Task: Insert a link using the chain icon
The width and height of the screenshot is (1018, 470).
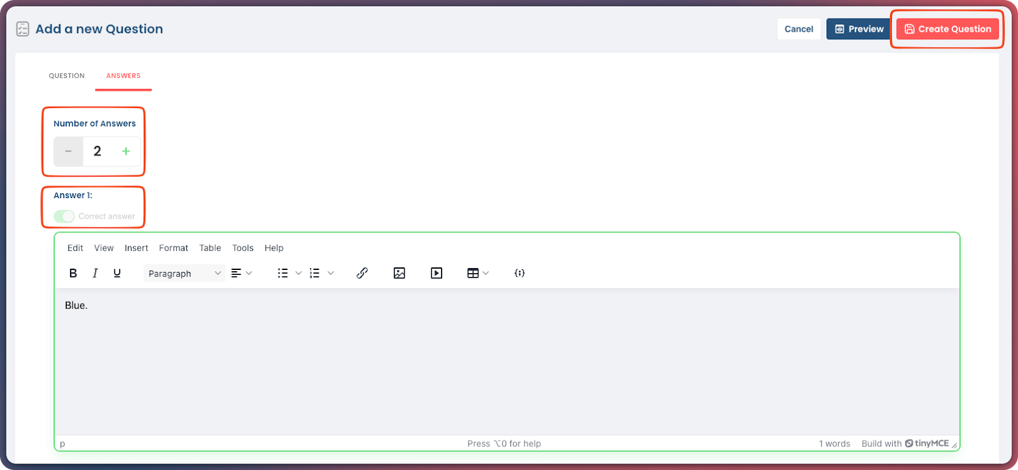Action: click(x=362, y=273)
